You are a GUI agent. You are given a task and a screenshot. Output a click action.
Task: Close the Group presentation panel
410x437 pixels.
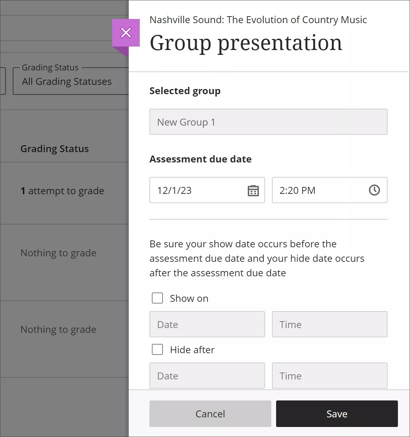click(x=126, y=32)
